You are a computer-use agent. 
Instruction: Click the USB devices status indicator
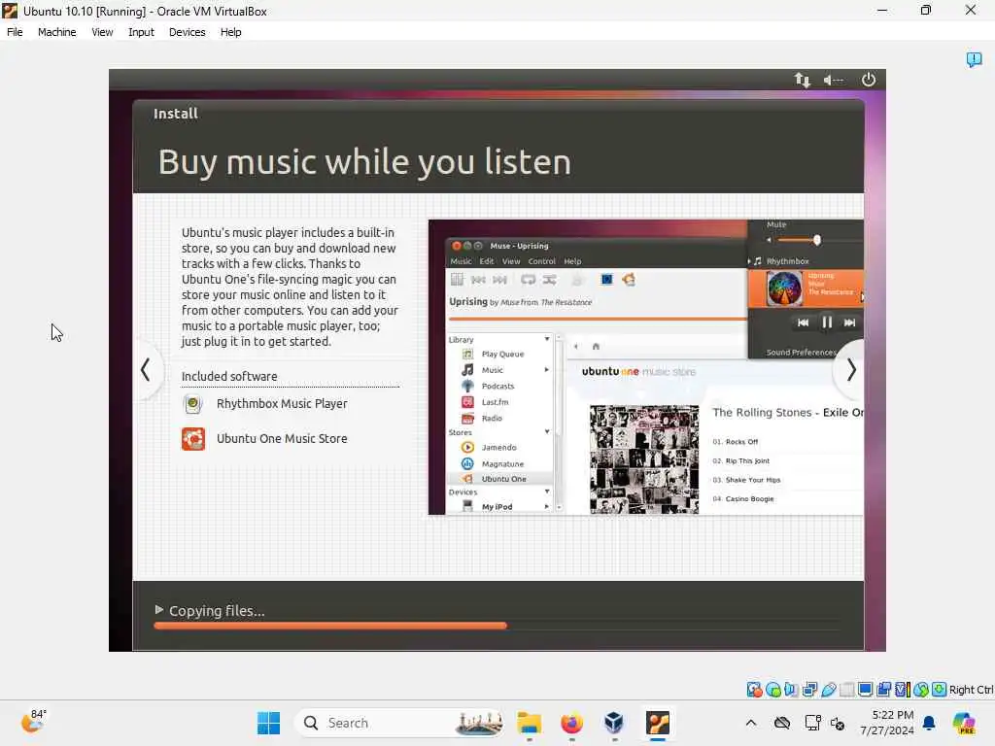tap(828, 690)
